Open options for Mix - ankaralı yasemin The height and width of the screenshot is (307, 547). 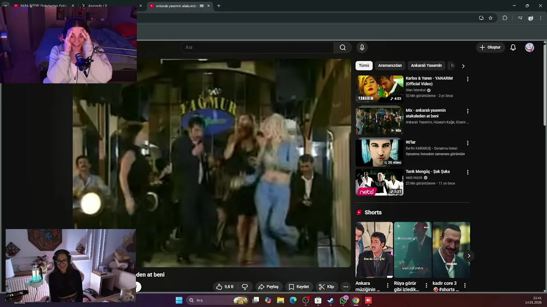[468, 111]
